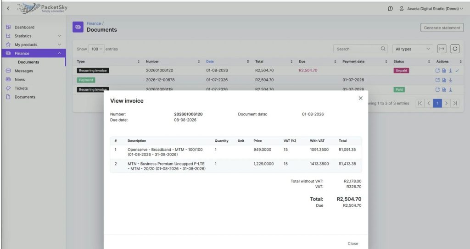Screen dimensions: 470x249
Task: Click the Generate statement button
Action: pos(442,28)
